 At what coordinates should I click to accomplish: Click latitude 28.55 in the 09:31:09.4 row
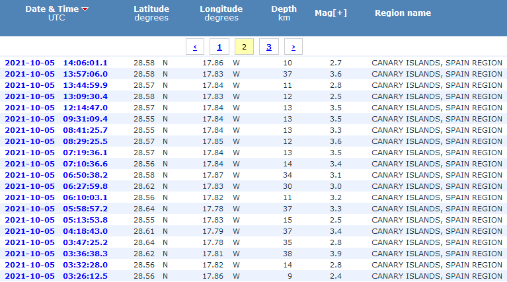pos(144,119)
